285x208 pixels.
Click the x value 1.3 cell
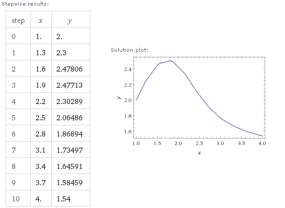point(41,53)
